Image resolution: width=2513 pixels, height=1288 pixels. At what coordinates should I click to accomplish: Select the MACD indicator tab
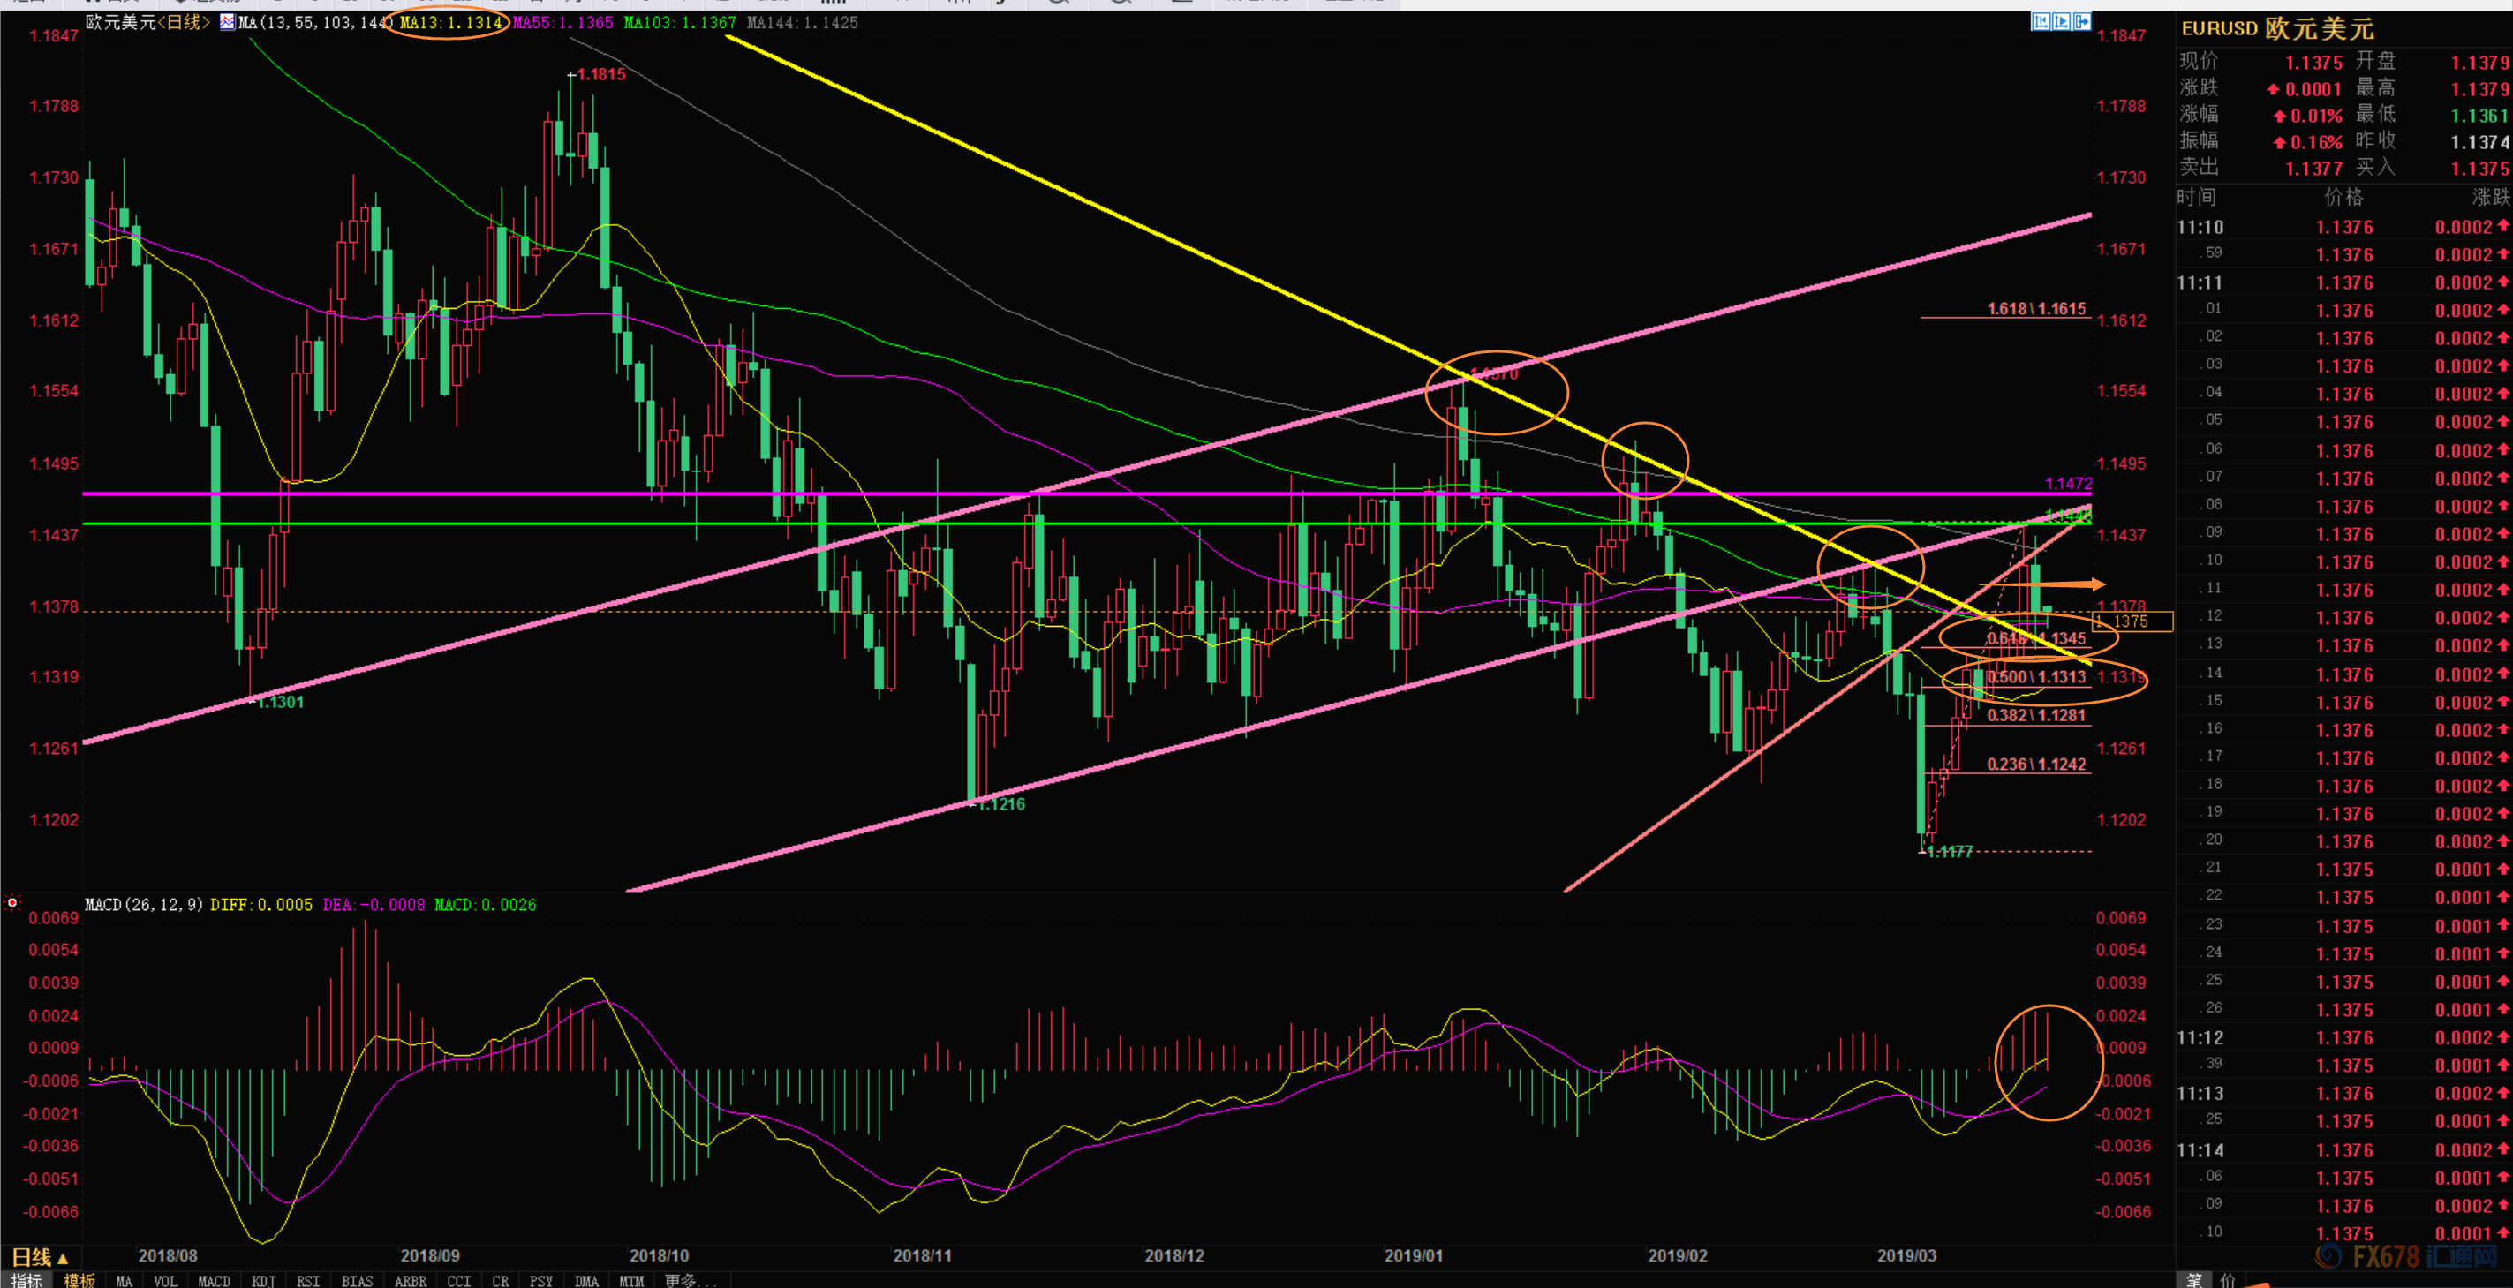point(214,1281)
